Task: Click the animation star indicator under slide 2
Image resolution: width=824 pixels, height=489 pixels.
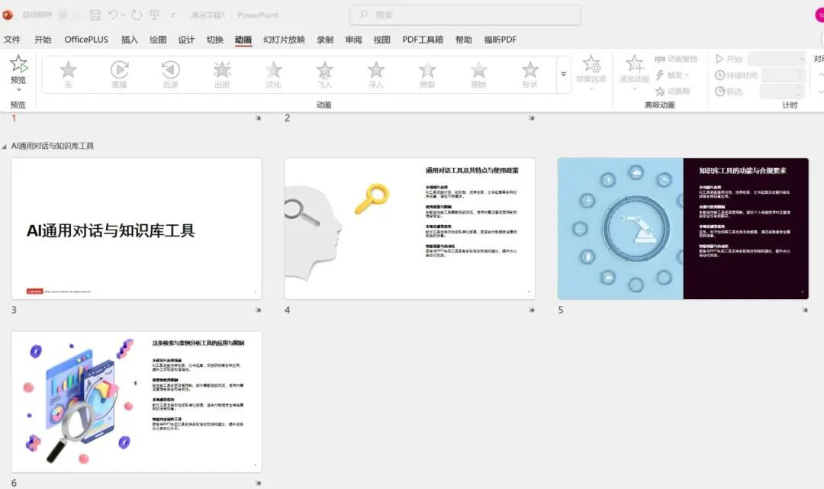Action: tap(532, 118)
